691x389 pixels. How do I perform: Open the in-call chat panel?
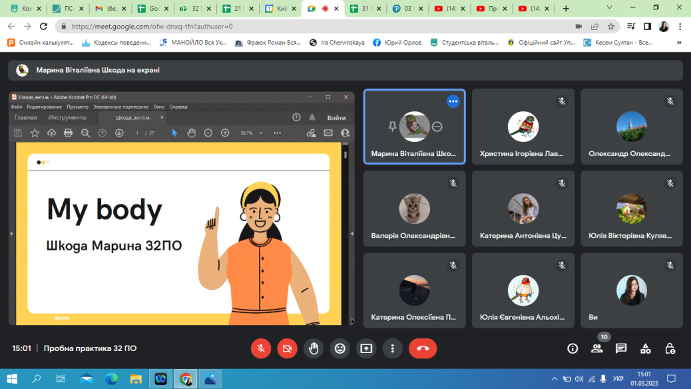621,348
